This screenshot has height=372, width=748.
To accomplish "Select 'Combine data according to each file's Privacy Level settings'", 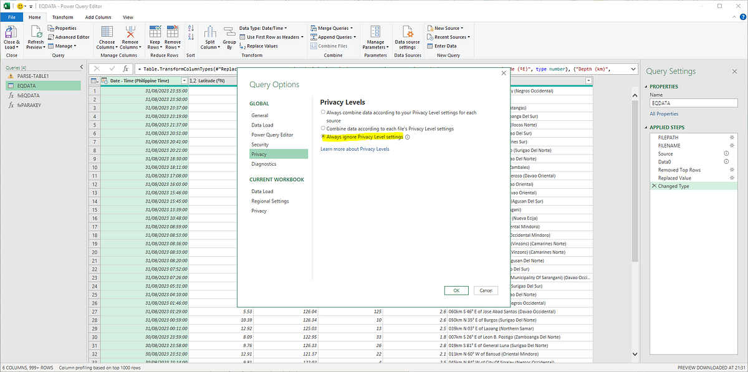I will coord(324,127).
